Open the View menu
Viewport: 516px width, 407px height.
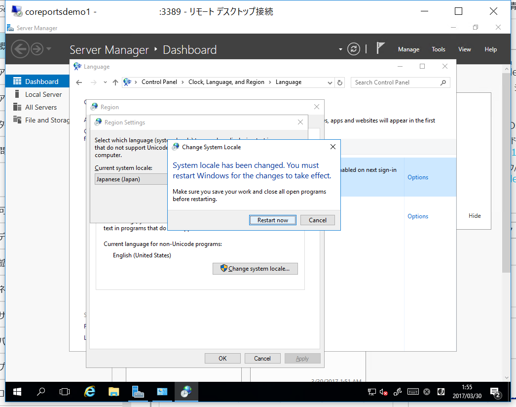[464, 49]
